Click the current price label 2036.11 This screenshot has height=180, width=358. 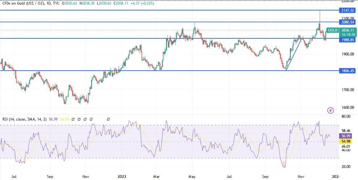pos(348,30)
